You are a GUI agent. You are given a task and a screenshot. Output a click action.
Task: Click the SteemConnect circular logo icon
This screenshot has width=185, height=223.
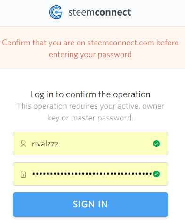[56, 12]
